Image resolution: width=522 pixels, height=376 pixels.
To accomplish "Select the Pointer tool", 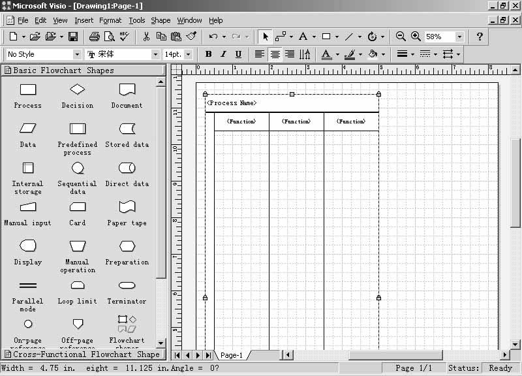I will point(265,37).
